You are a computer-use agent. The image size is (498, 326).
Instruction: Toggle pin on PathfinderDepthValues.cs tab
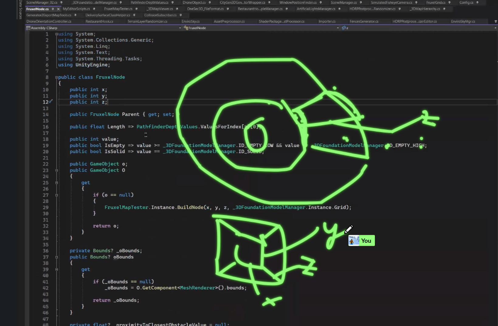click(x=172, y=2)
